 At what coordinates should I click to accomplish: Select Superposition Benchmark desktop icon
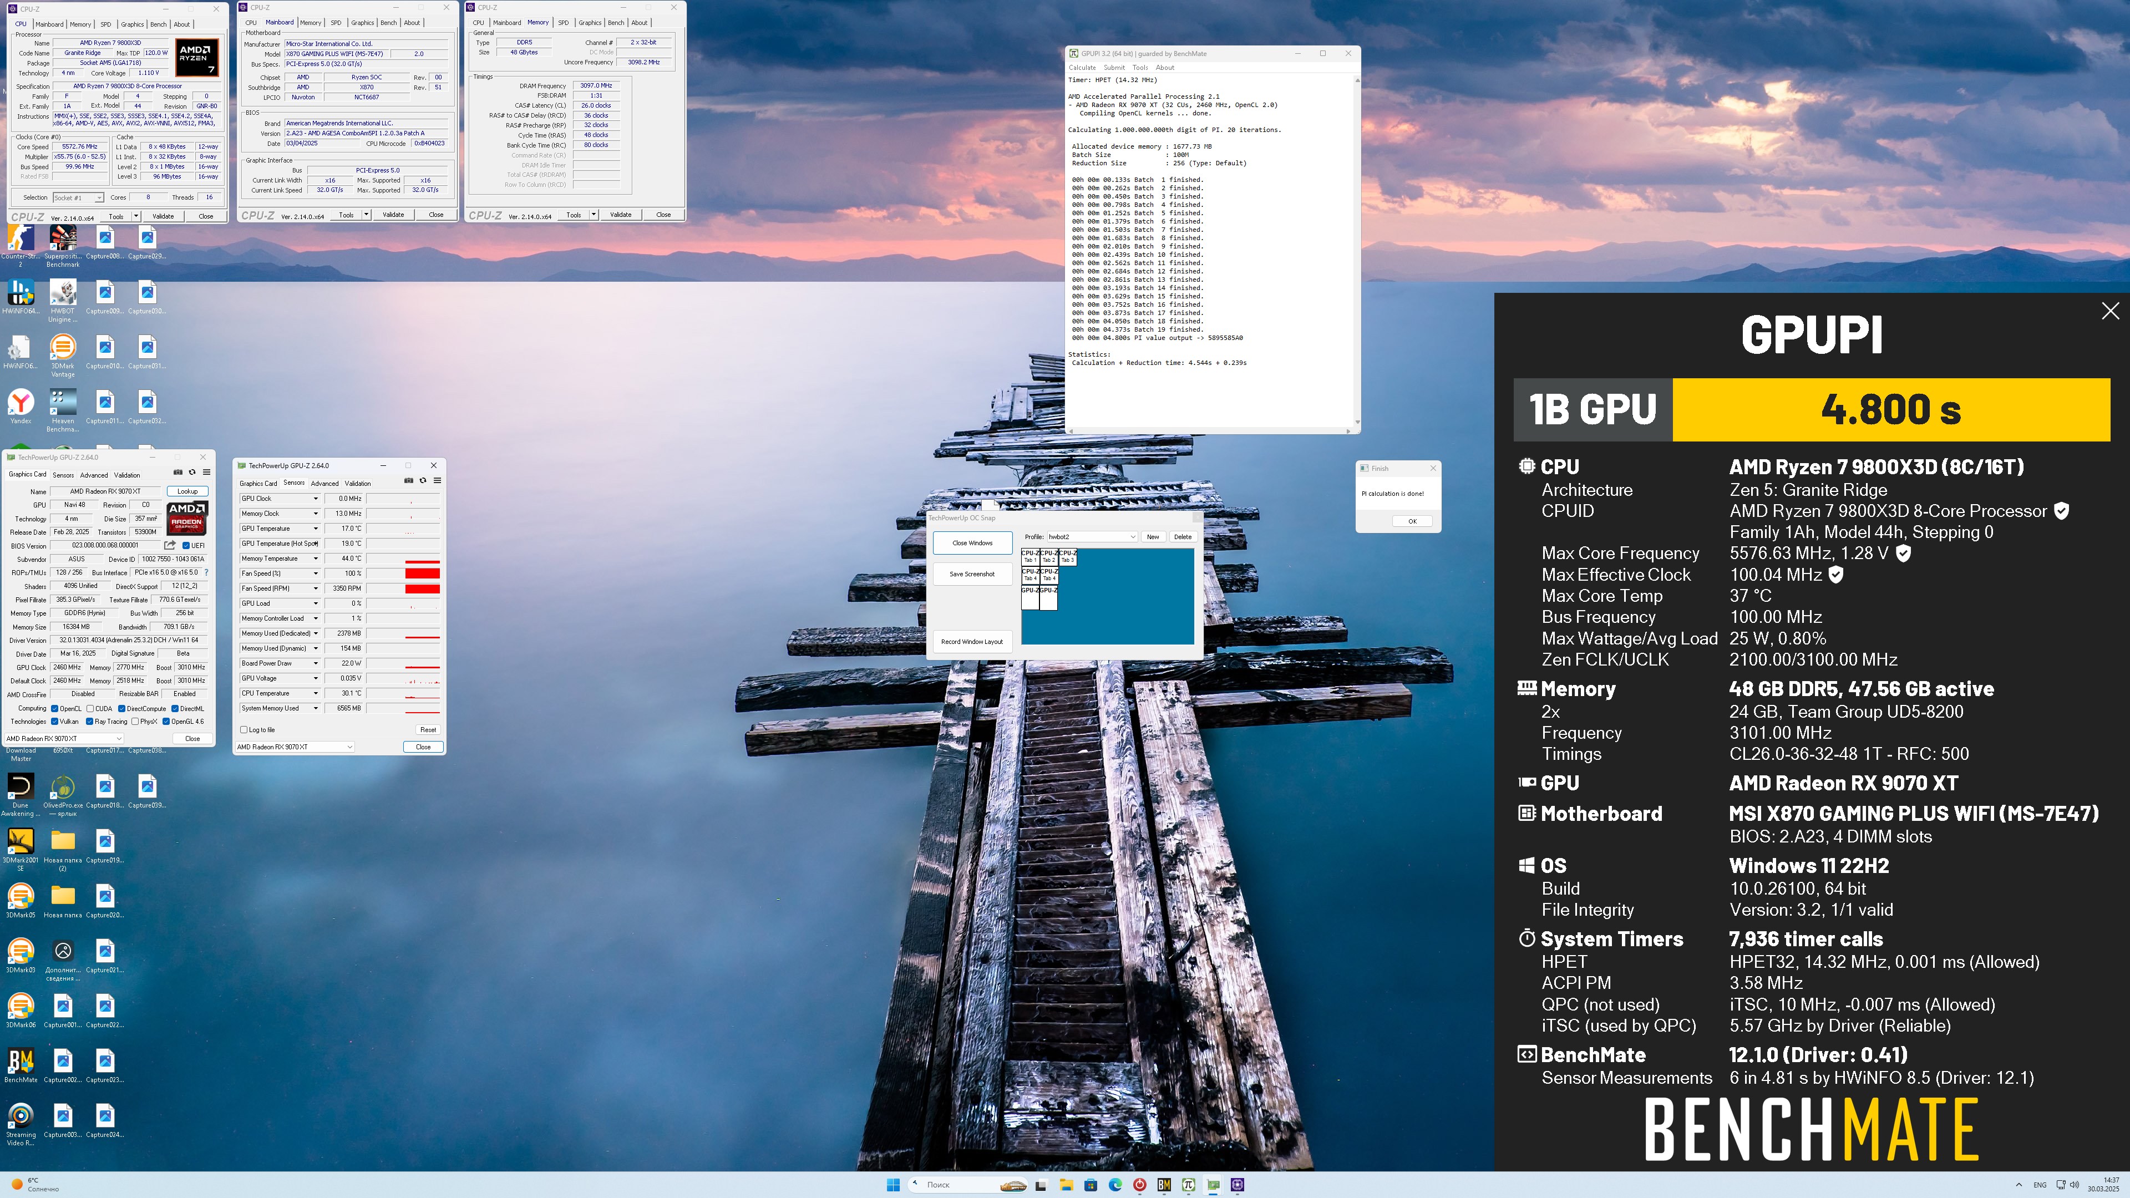click(63, 245)
